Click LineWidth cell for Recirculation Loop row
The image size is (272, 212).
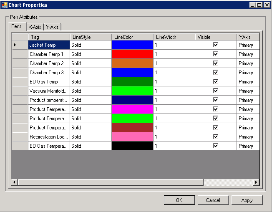tap(174, 137)
